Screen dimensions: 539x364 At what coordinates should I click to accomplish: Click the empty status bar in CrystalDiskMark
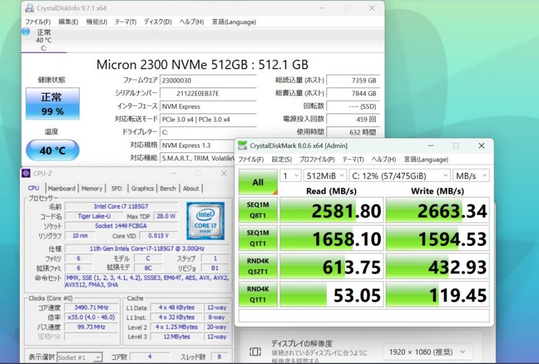(x=364, y=316)
